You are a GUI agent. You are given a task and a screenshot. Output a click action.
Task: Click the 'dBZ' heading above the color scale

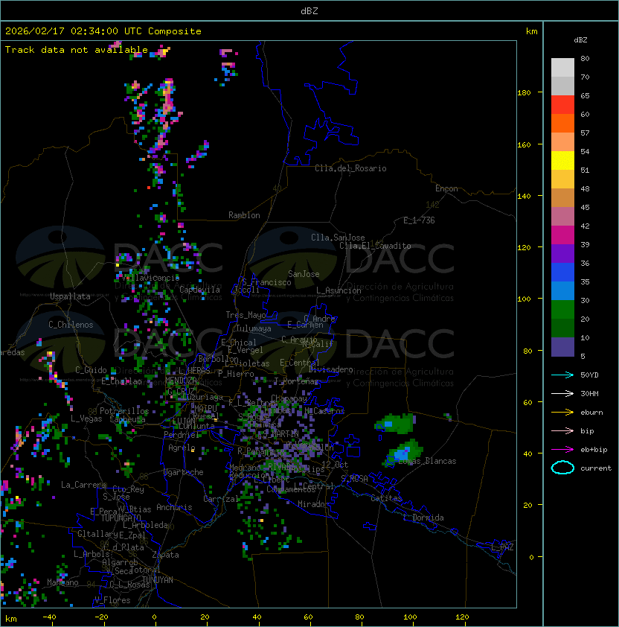[580, 40]
